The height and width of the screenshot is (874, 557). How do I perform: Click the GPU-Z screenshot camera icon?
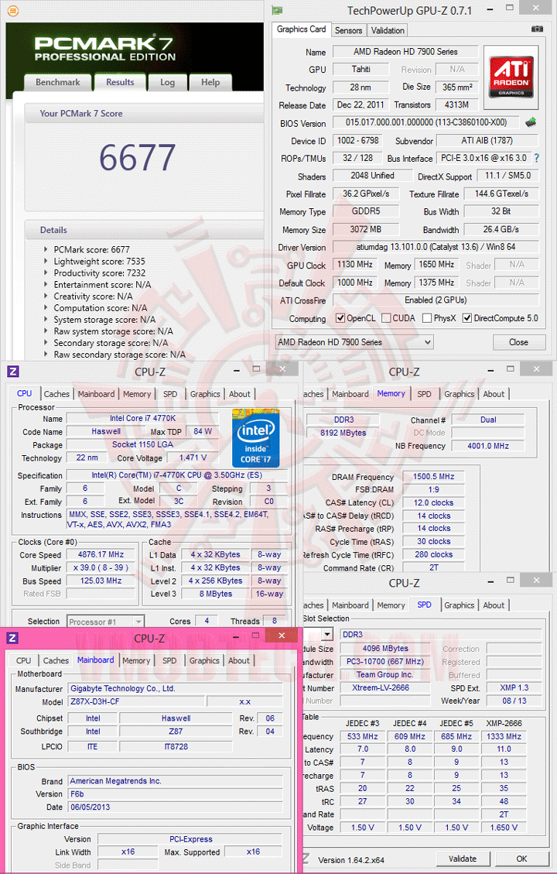coord(536,29)
